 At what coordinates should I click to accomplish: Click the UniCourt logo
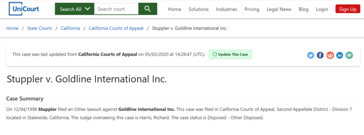coord(24,9)
